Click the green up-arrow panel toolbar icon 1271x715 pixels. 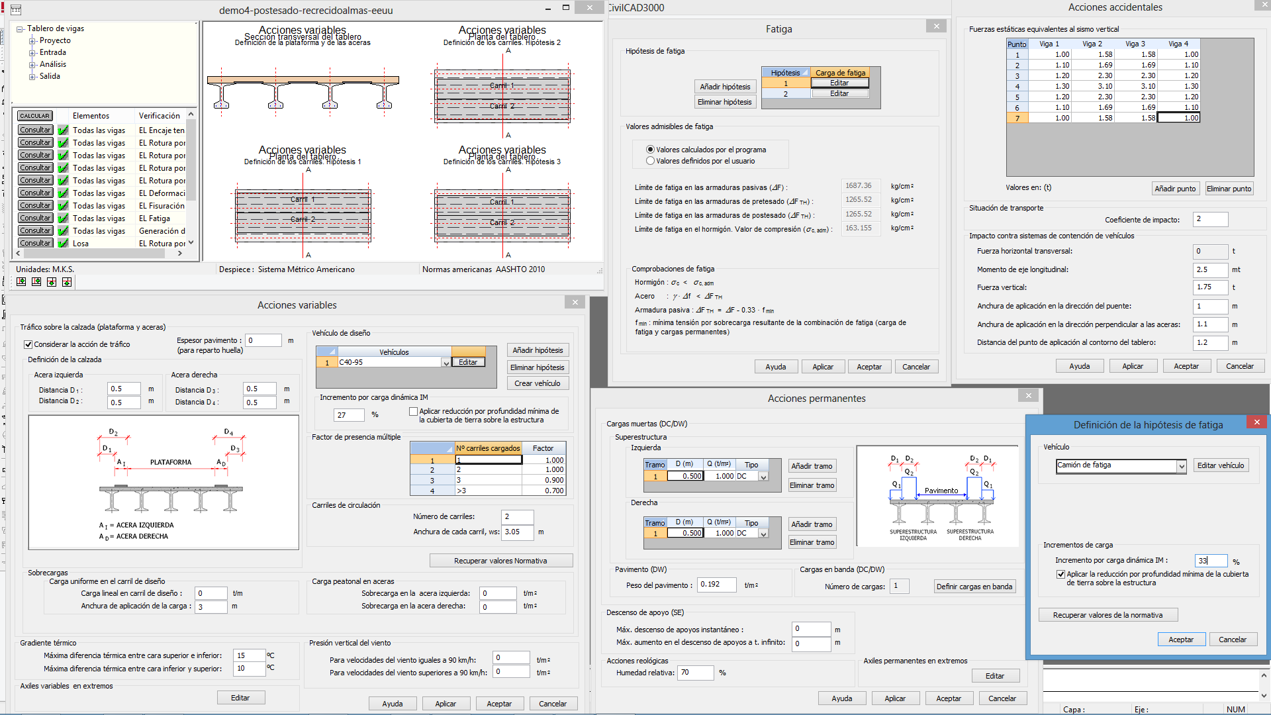tap(67, 282)
